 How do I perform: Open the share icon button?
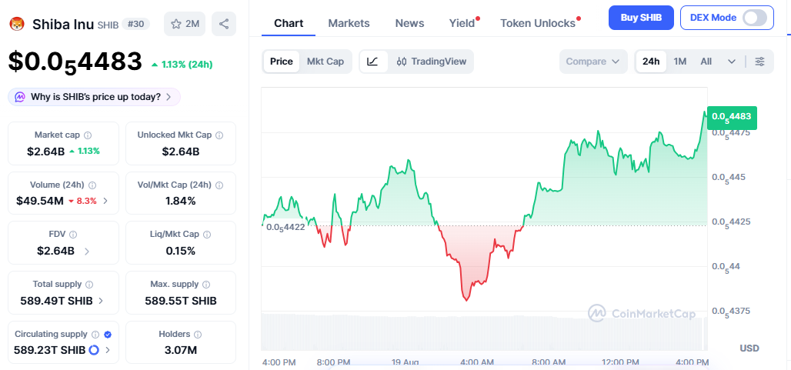(224, 24)
